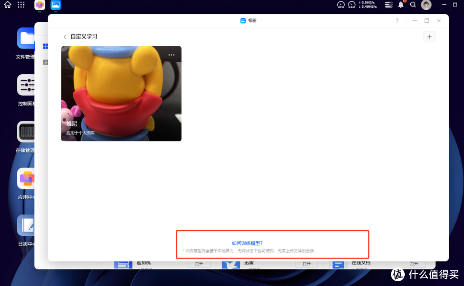464x286 pixels.
Task: Open 存储管理 desktop icon
Action: [x=27, y=132]
